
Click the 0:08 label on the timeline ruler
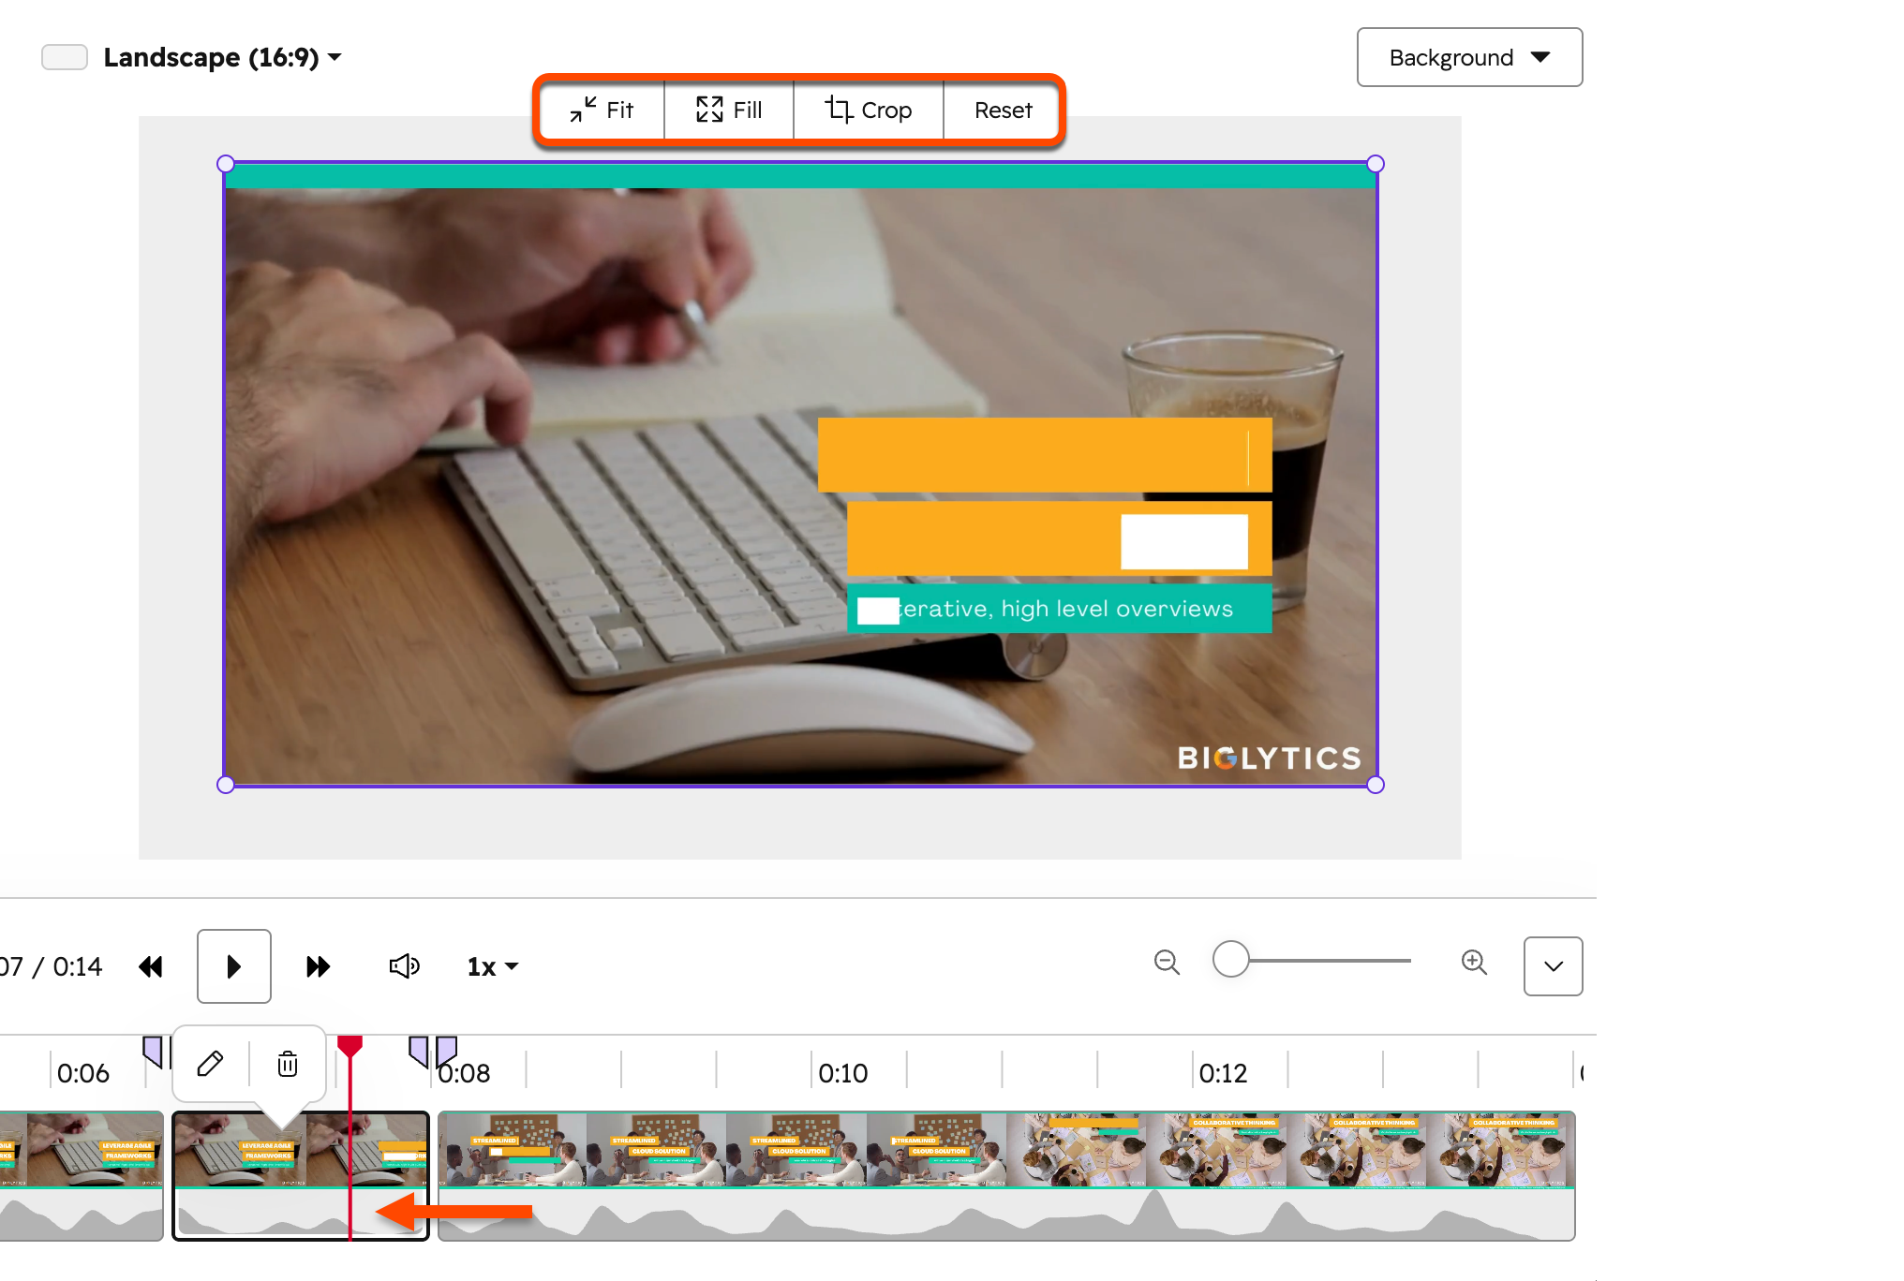click(464, 1073)
